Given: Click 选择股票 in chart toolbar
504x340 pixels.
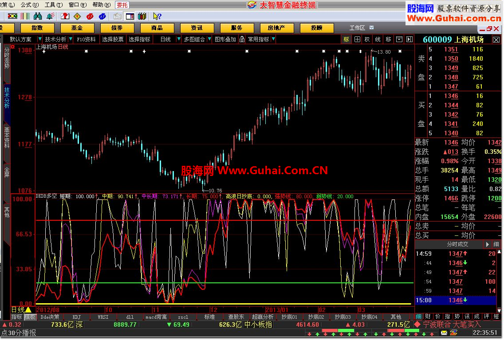Looking at the screenshot, I should pyautogui.click(x=113, y=39).
